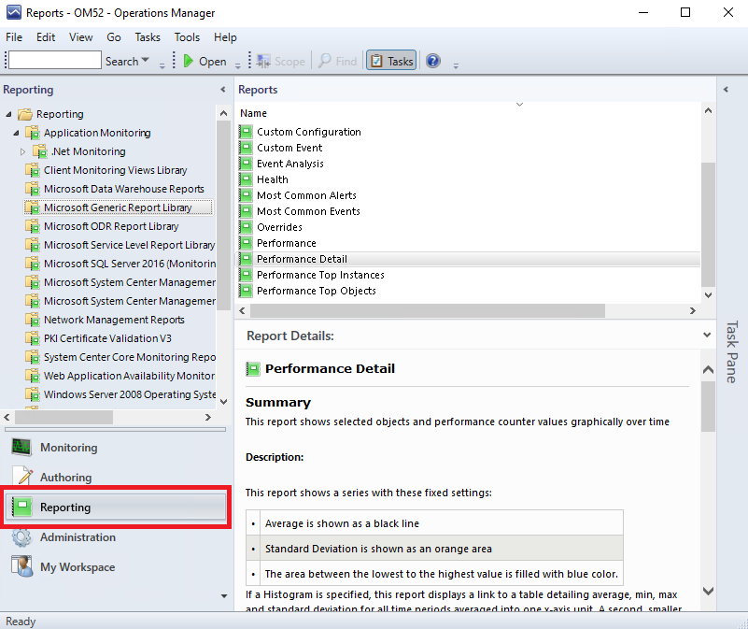The height and width of the screenshot is (629, 748).
Task: Click the Event Analysis report icon
Action: 246,164
